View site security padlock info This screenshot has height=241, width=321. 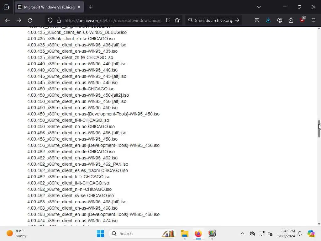(x=59, y=20)
